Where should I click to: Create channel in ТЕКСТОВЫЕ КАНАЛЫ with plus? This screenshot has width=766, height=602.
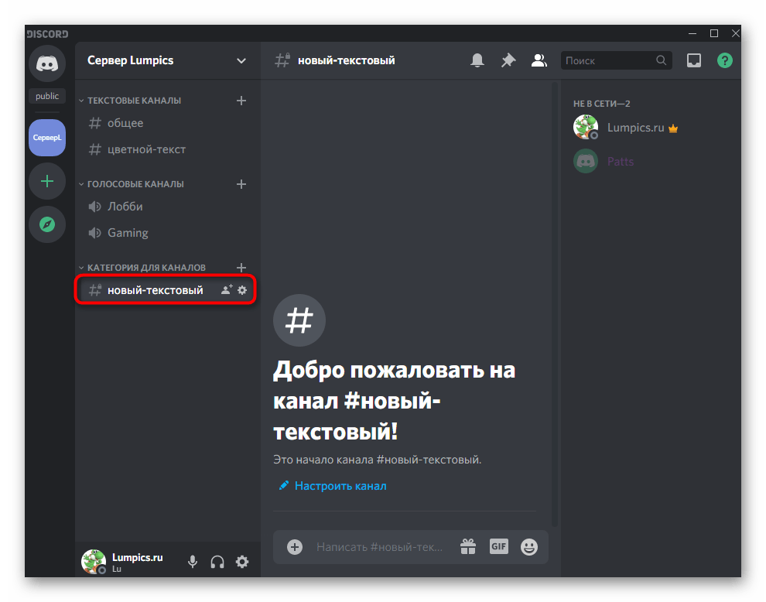tap(241, 101)
